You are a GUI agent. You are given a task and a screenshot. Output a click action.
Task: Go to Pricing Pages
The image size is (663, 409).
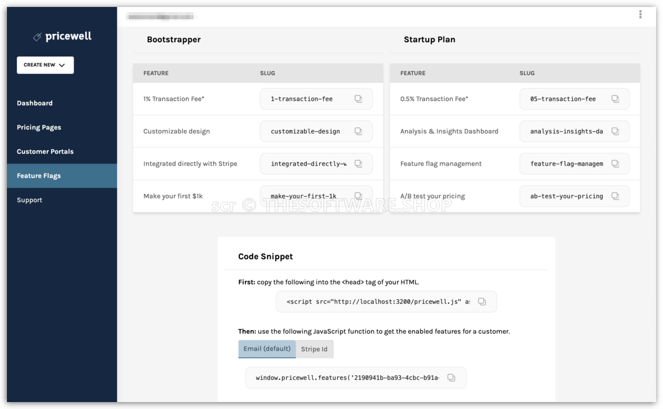click(x=39, y=128)
